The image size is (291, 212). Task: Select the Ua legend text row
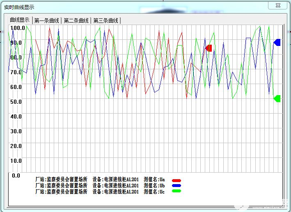(100, 179)
